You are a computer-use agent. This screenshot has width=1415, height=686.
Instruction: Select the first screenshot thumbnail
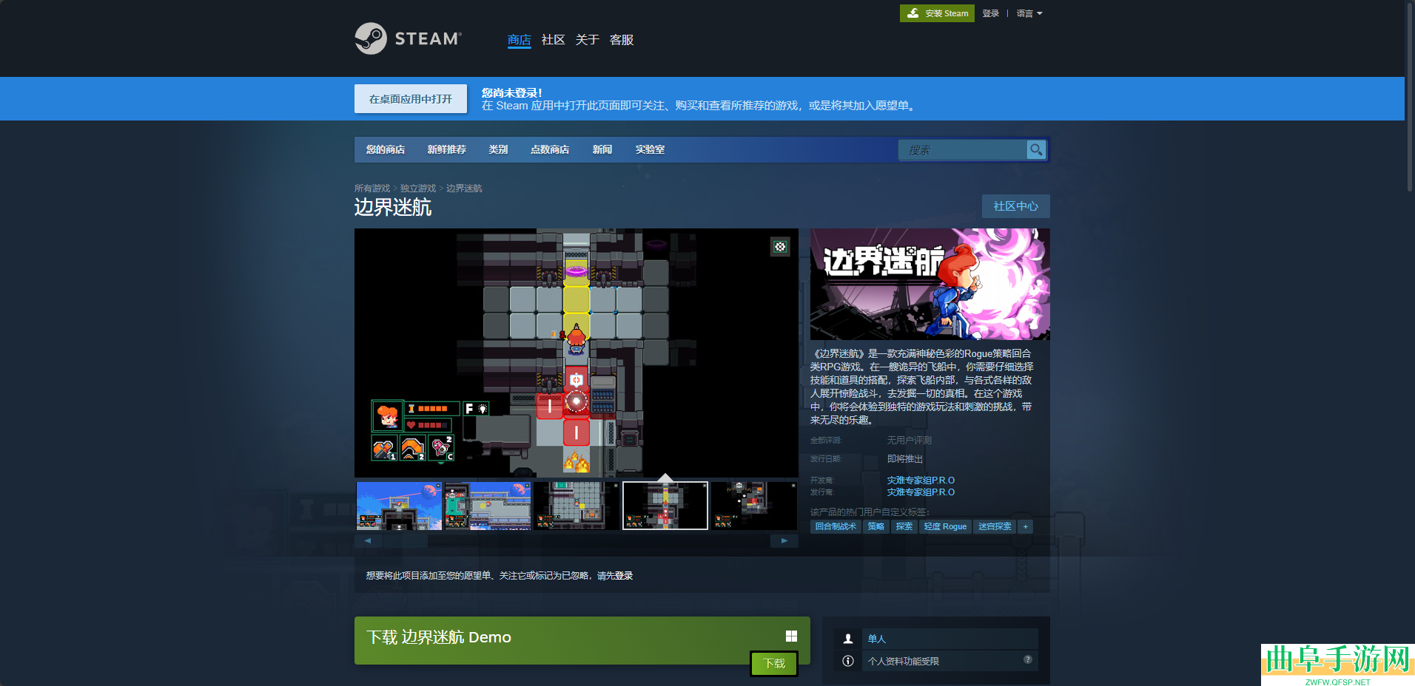399,506
